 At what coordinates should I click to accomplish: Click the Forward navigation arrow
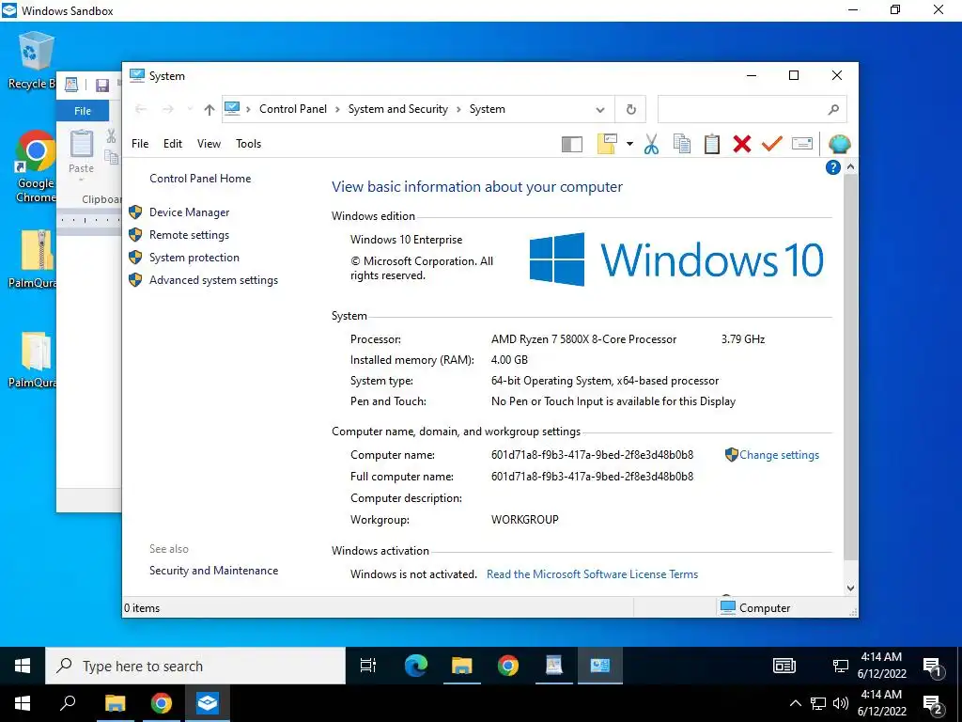(x=167, y=109)
